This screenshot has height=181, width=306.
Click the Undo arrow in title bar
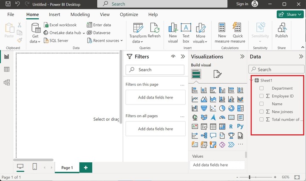[17, 4]
